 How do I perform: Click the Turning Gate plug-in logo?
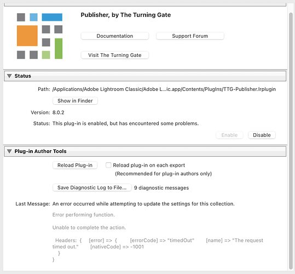(x=40, y=36)
